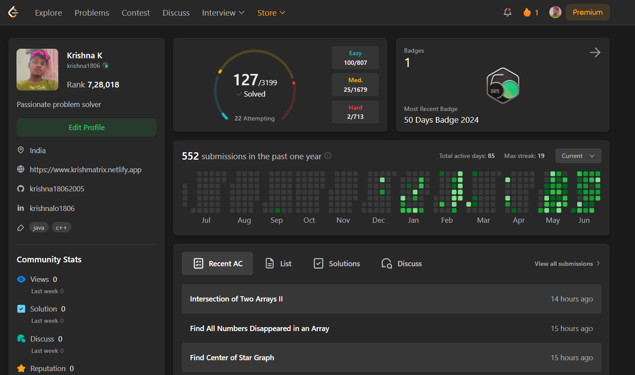Click the Easy 100/807 stat box

pos(355,57)
